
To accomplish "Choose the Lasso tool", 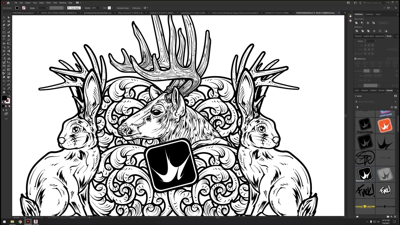I will point(8,21).
